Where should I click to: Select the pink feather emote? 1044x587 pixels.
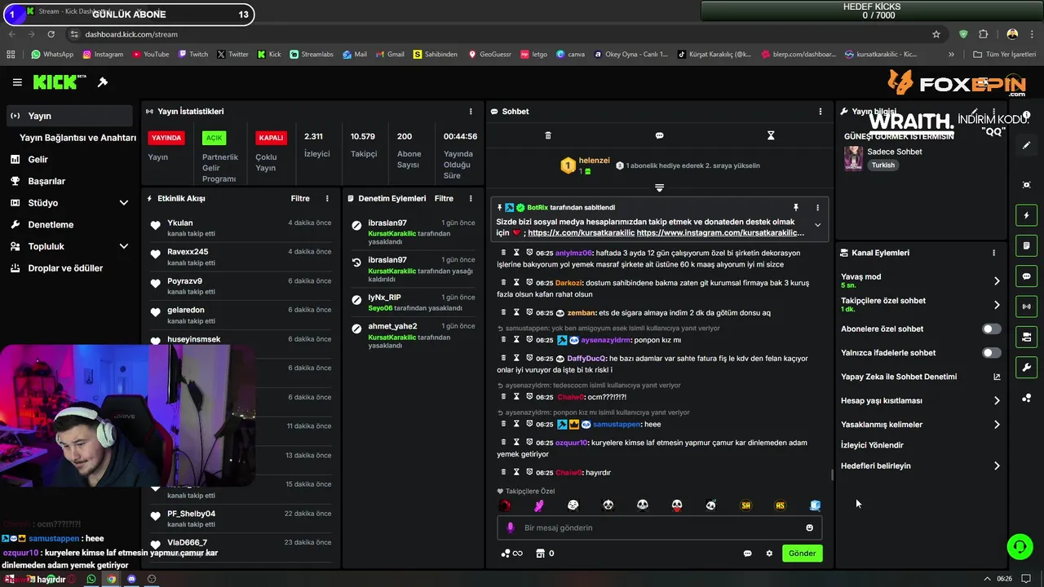[539, 505]
